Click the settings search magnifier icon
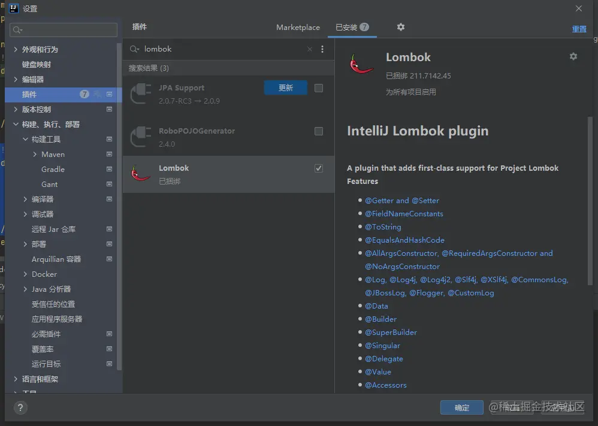598x426 pixels. tap(17, 30)
